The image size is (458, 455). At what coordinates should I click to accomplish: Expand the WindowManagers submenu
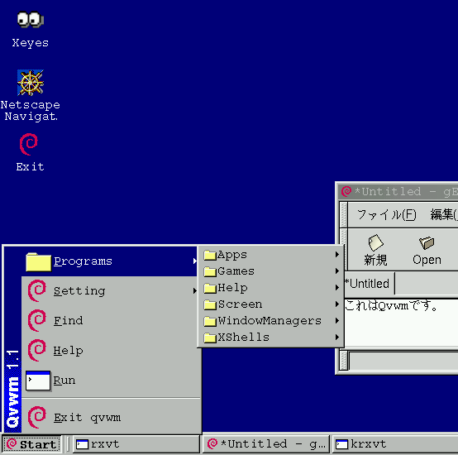tap(271, 321)
